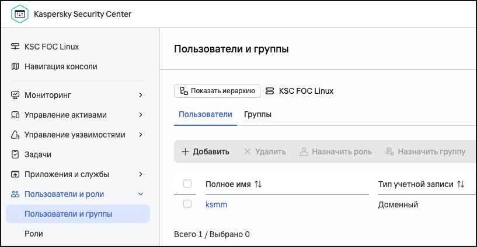Click the Всего 1 / Выбрано 0 counter
This screenshot has width=477, height=247.
(212, 234)
